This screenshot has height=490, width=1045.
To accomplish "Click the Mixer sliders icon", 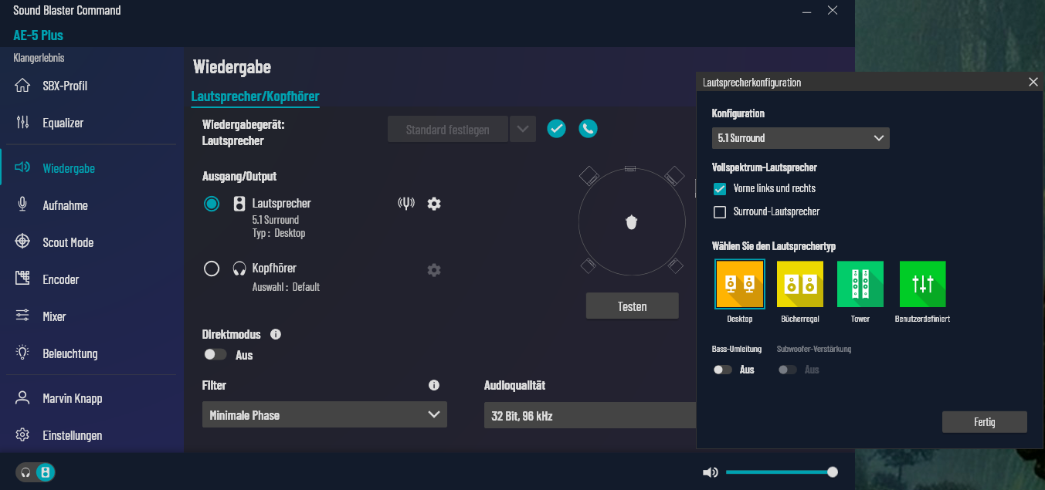I will (x=23, y=316).
